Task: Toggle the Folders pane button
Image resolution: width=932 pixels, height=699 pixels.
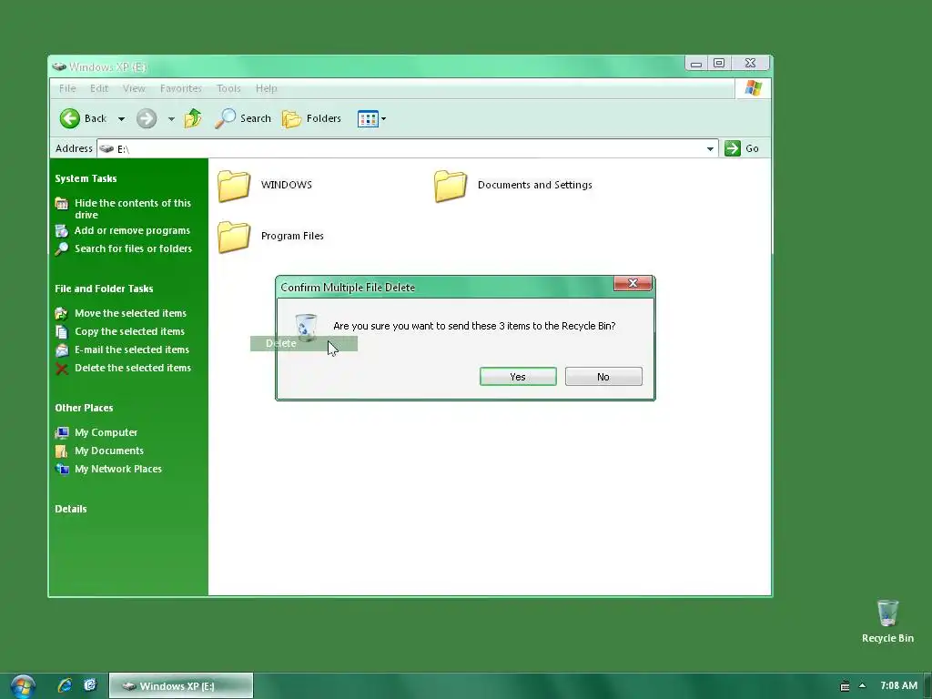Action: (311, 118)
